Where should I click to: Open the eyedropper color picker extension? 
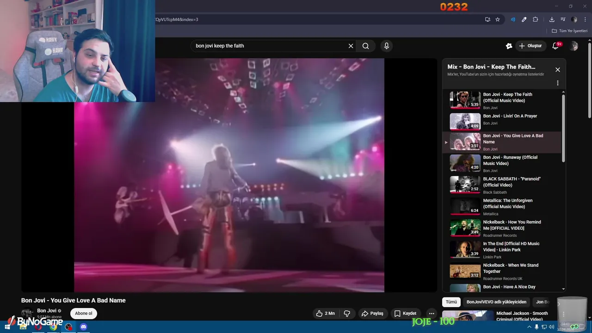524,19
